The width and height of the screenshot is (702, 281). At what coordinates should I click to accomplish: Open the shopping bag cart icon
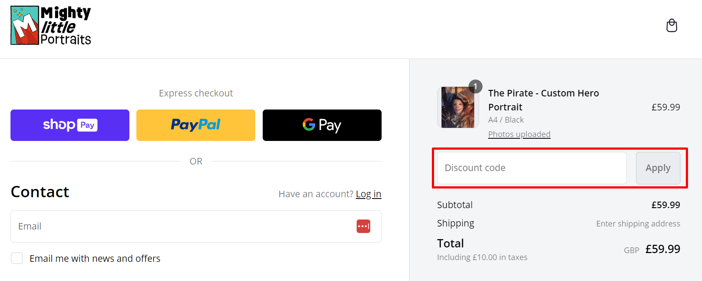(x=671, y=26)
